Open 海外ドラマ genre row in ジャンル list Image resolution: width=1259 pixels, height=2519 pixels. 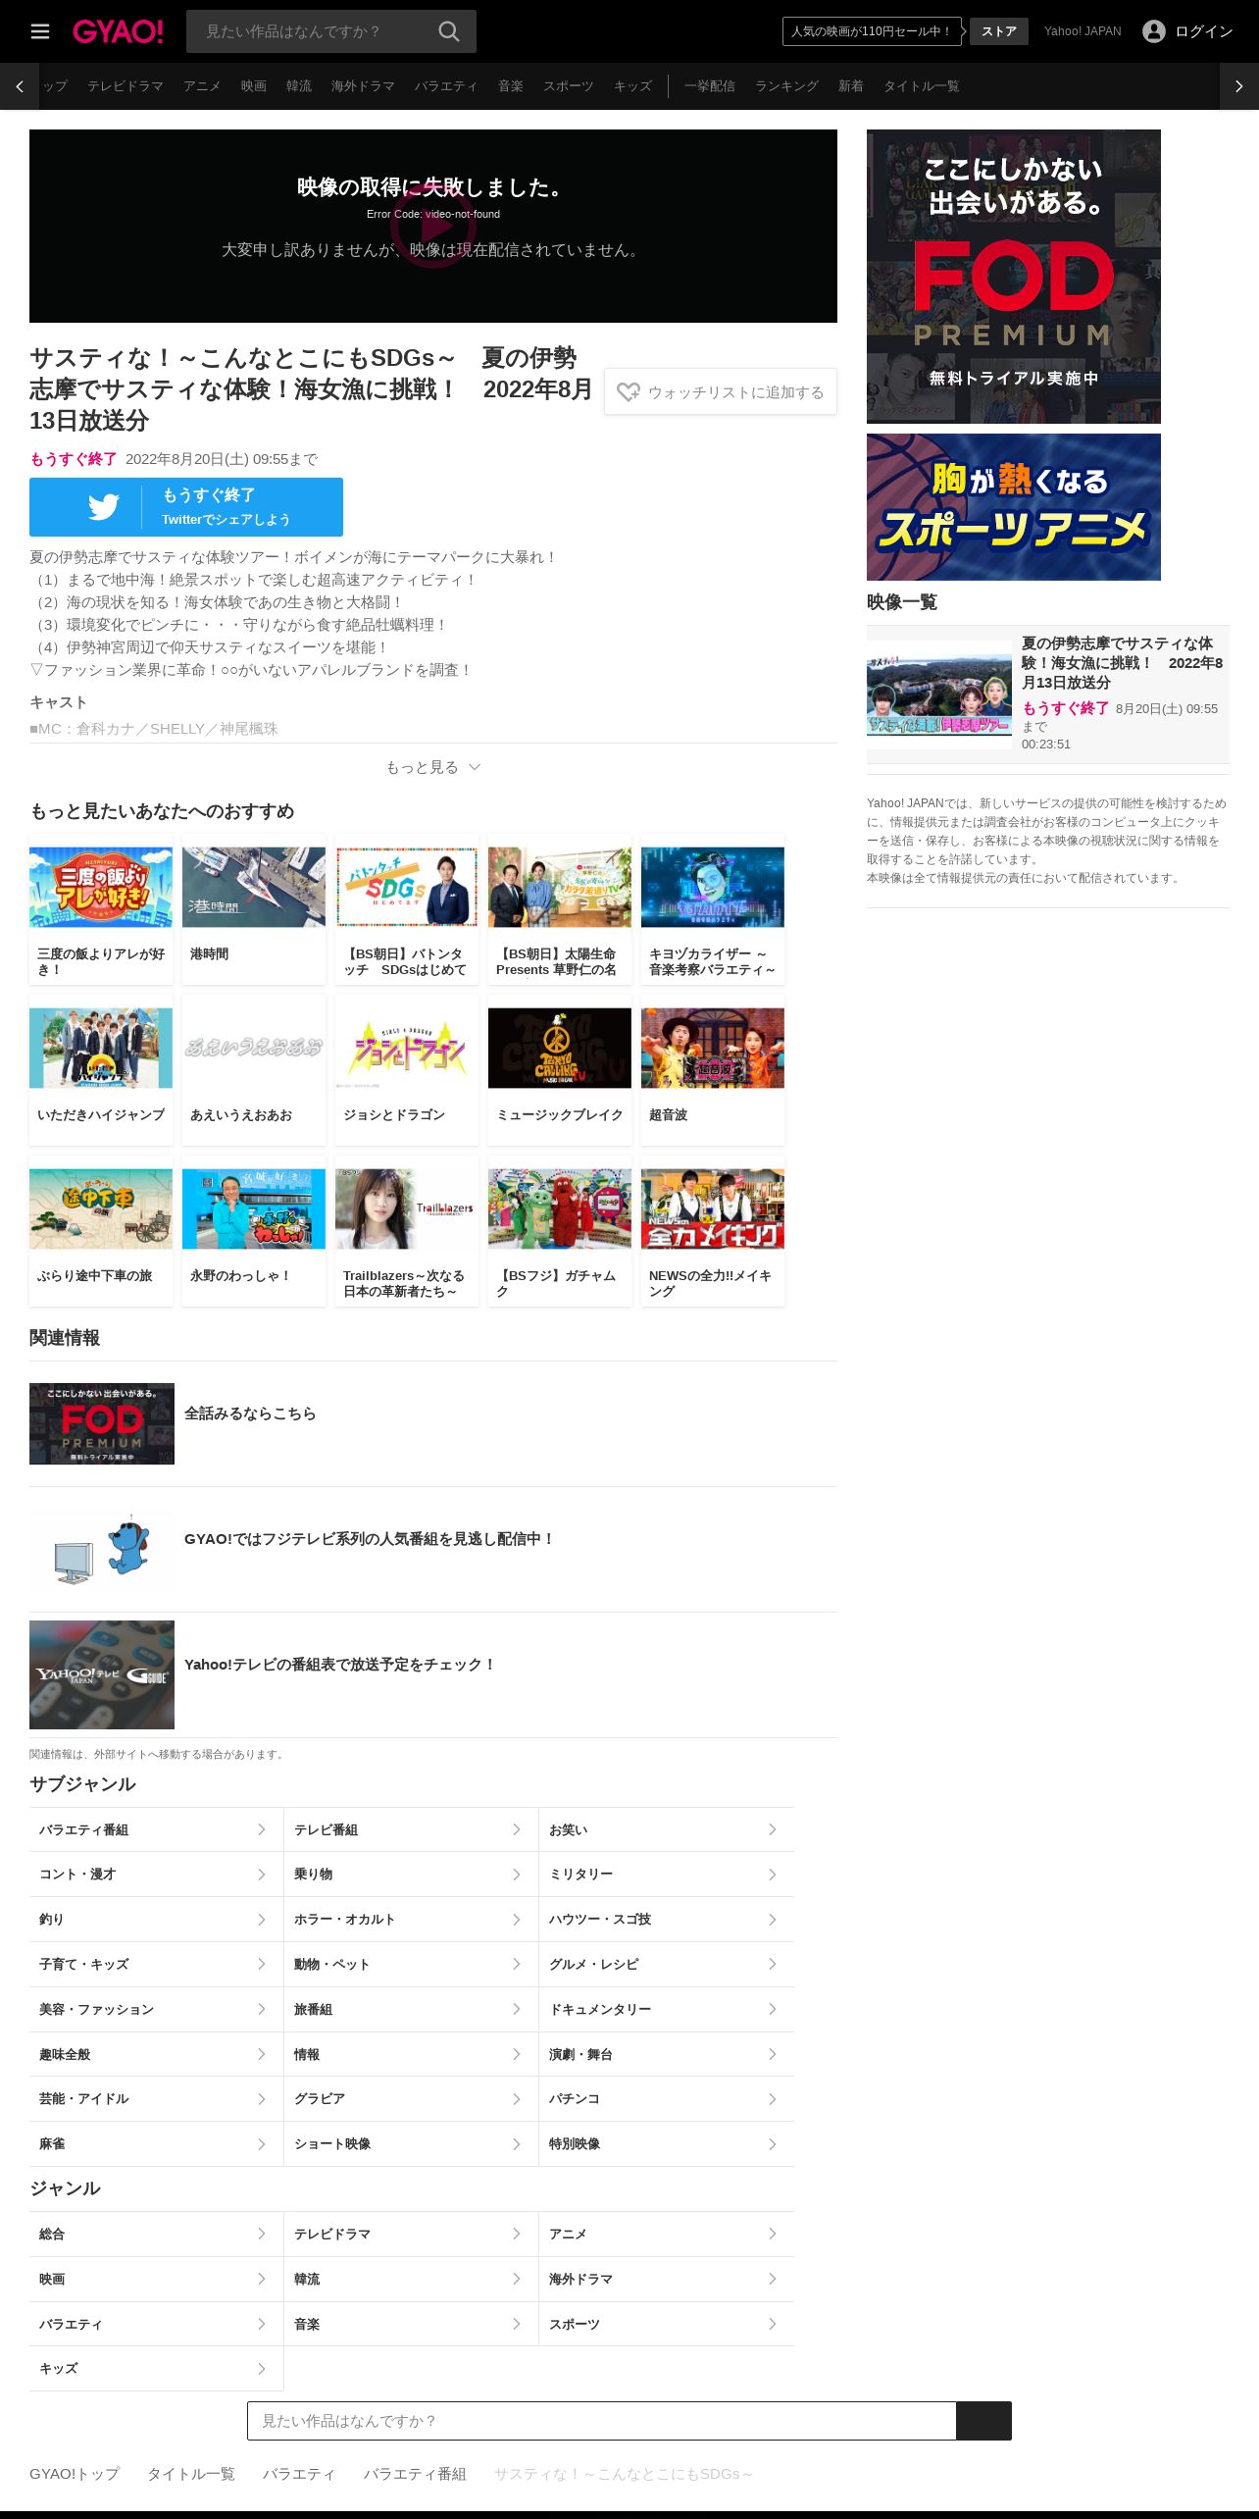click(667, 2279)
